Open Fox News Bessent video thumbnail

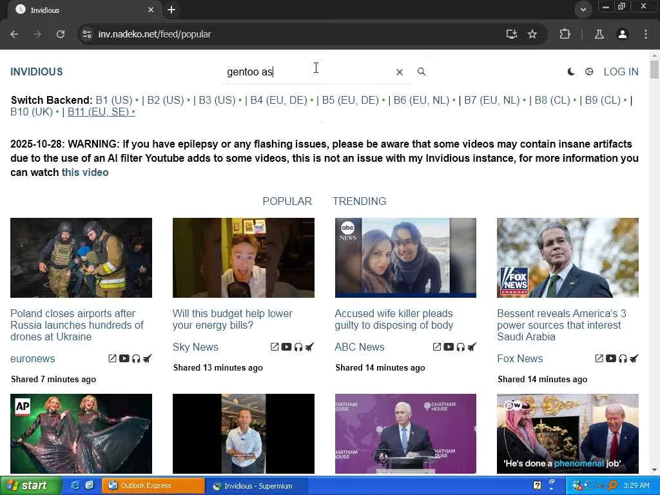point(567,258)
